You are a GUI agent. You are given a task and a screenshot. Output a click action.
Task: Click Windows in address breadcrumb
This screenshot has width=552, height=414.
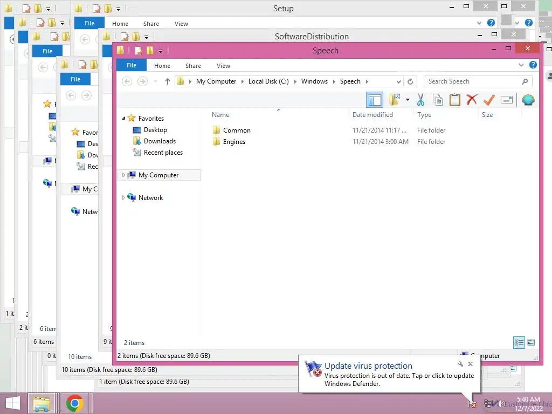tap(314, 81)
